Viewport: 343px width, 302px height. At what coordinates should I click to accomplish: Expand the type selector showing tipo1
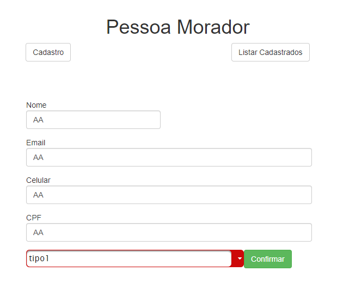[238, 259]
